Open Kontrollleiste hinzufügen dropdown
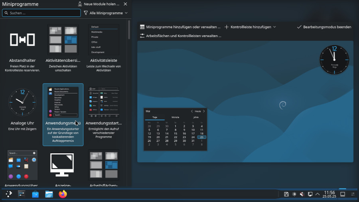The height and width of the screenshot is (202, 359). click(x=250, y=27)
